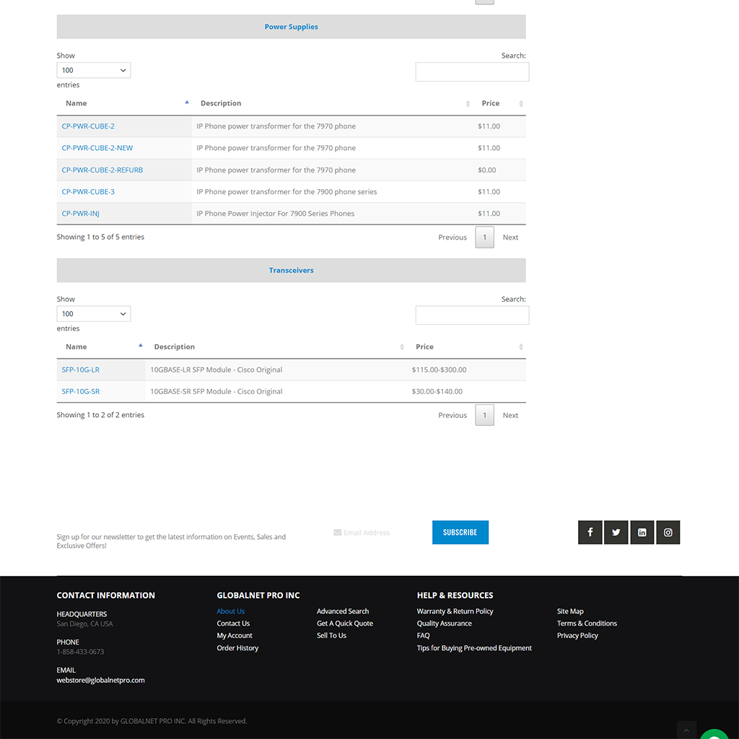Open the Facebook social media icon
Screen dimensions: 739x739
pos(590,532)
